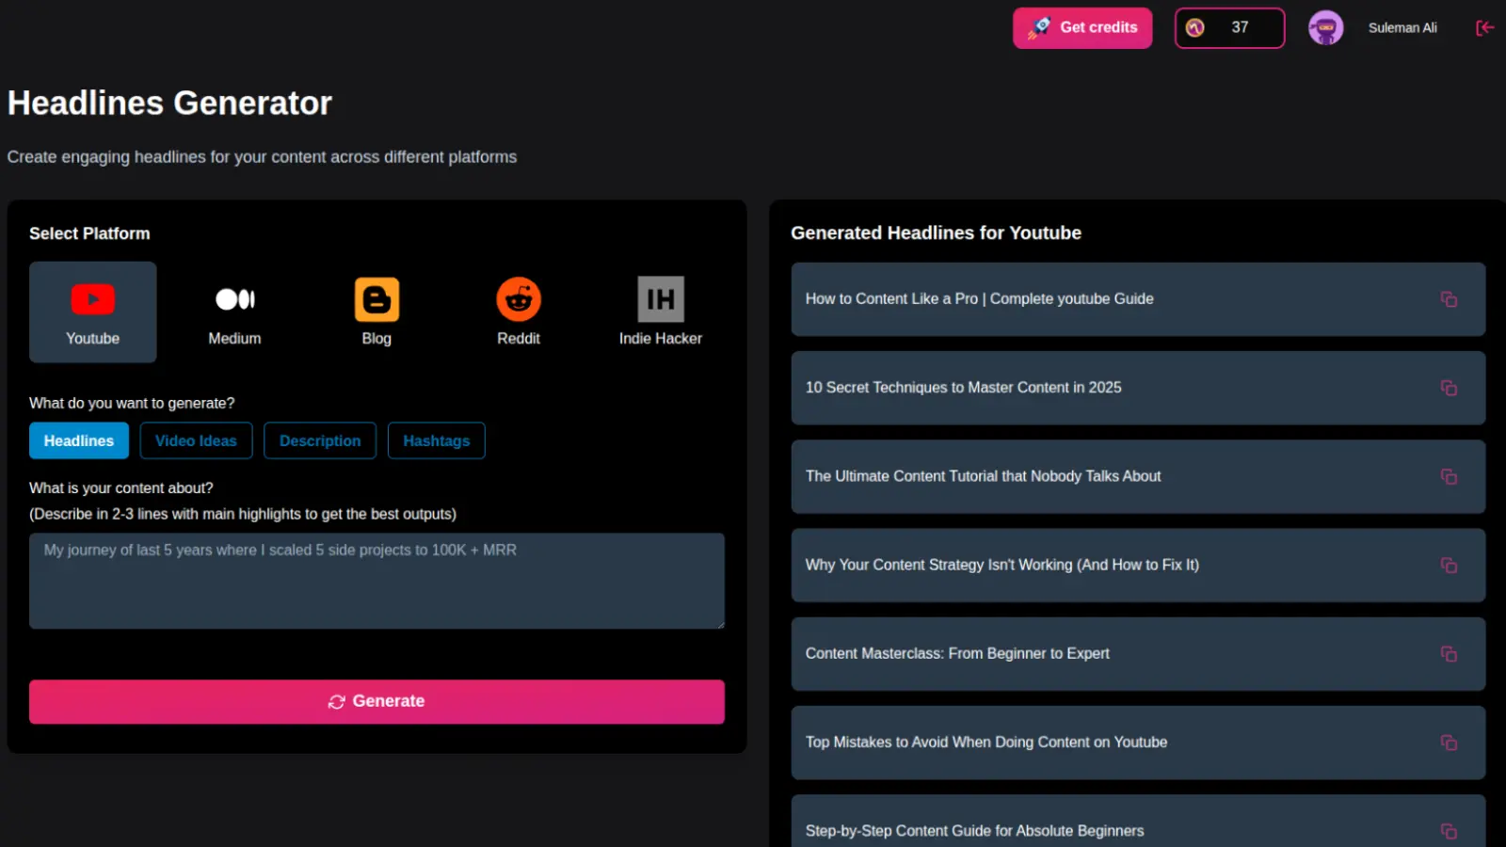Select the Description generation option

point(320,440)
